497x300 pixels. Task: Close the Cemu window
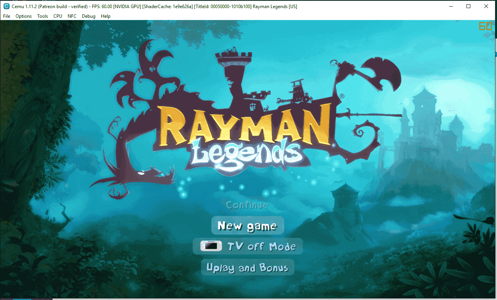pyautogui.click(x=486, y=6)
